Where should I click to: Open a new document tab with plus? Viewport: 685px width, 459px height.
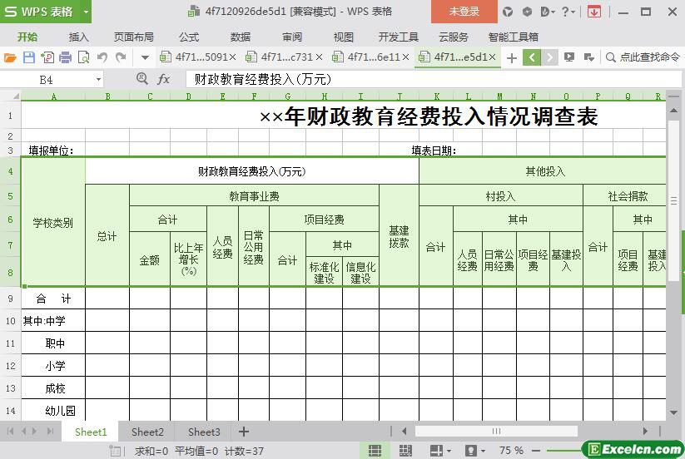click(x=512, y=57)
